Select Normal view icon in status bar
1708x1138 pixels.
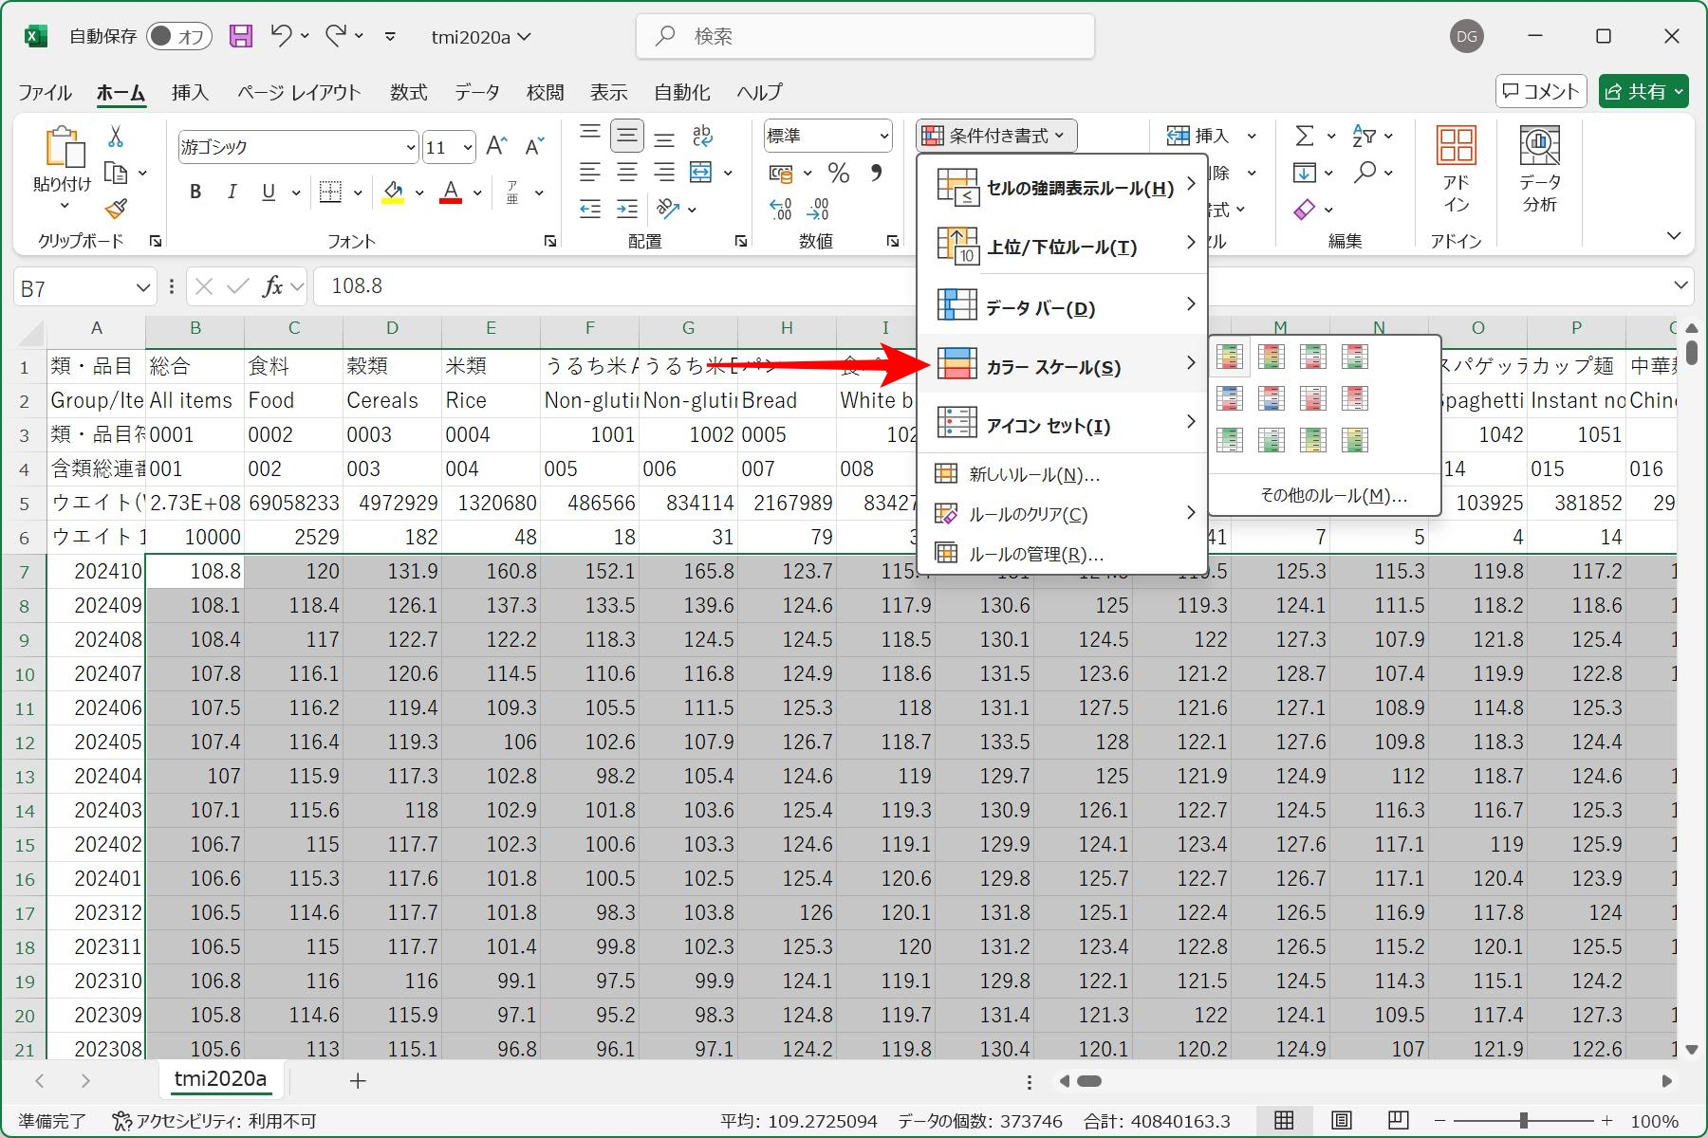[x=1284, y=1121]
